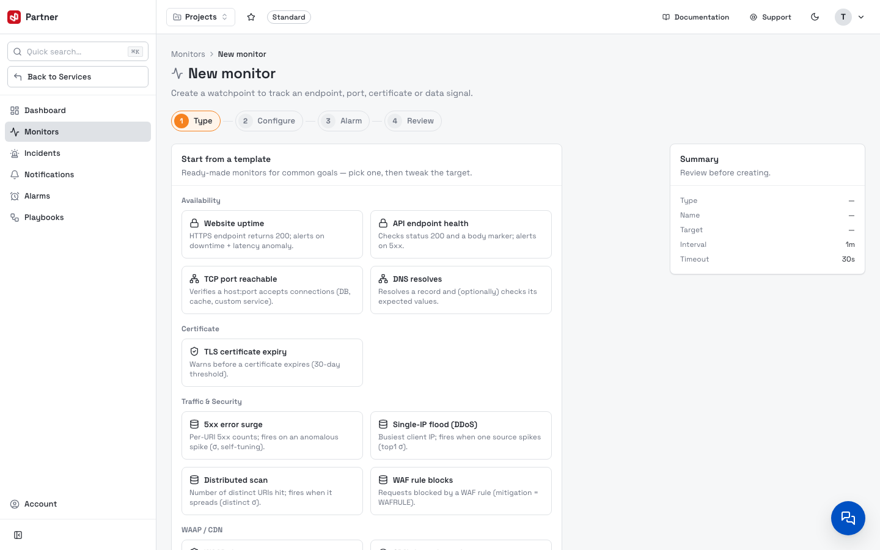The height and width of the screenshot is (550, 880).
Task: Click the Certificate section heading
Action: [x=200, y=329]
